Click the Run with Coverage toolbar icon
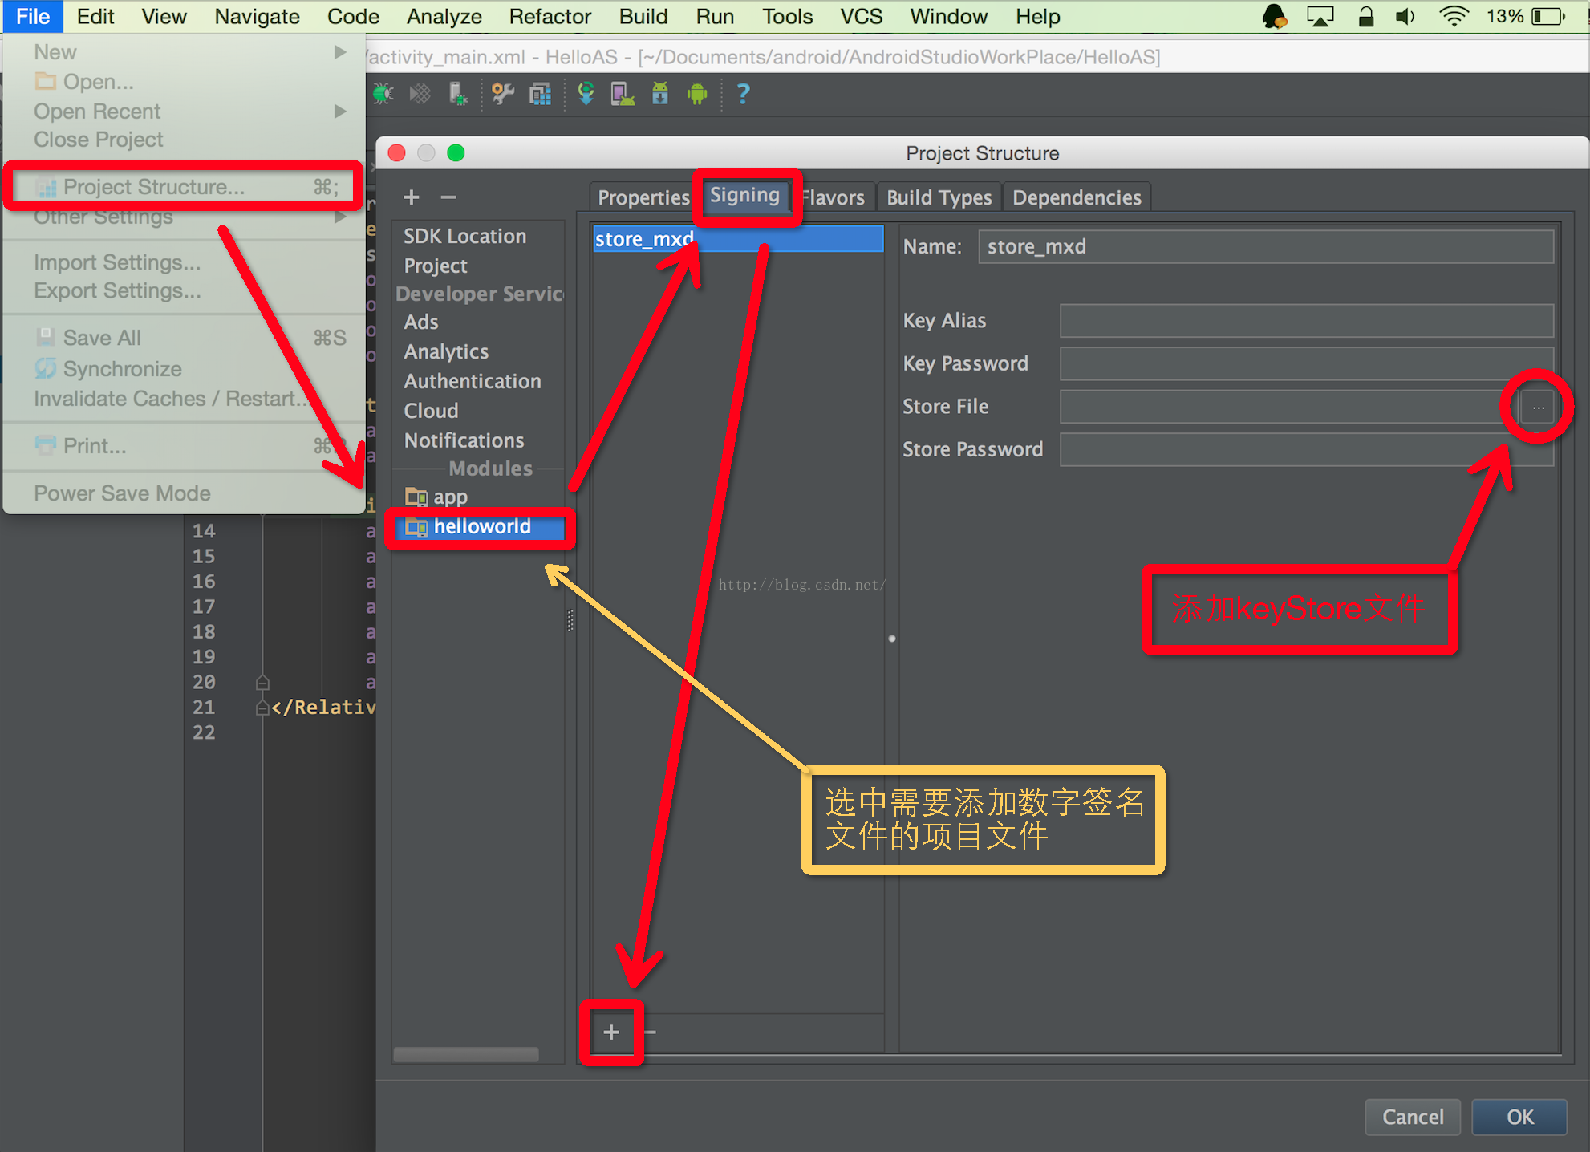The height and width of the screenshot is (1152, 1590). (x=420, y=94)
